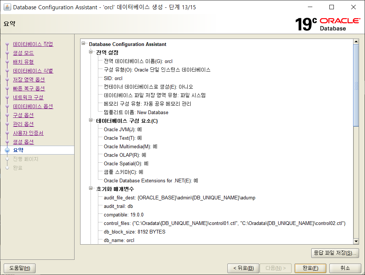The height and width of the screenshot is (275, 365).
Task: Jump to 빠른 복구 옵션 step
Action: [x=29, y=89]
